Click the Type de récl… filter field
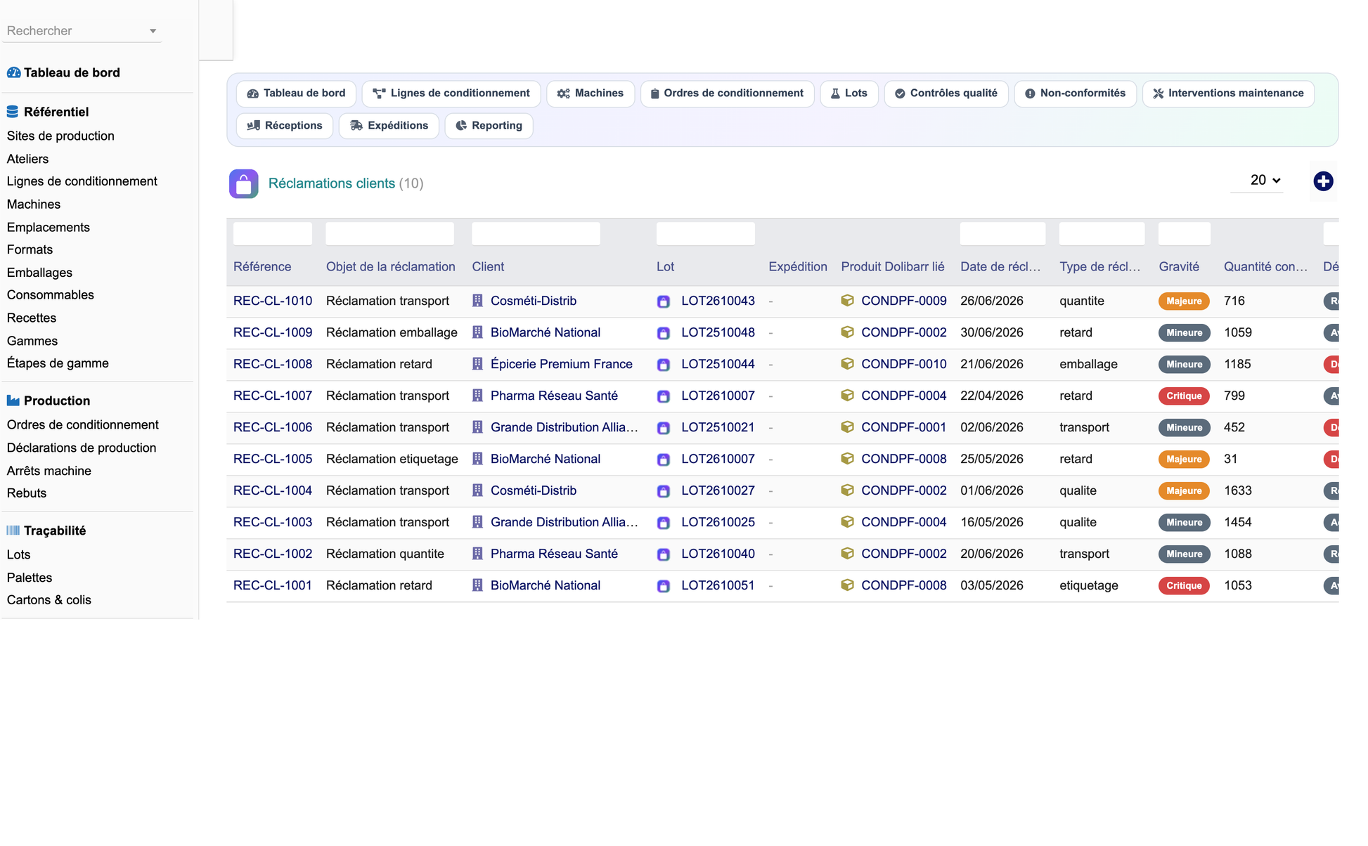1368x846 pixels. tap(1102, 234)
